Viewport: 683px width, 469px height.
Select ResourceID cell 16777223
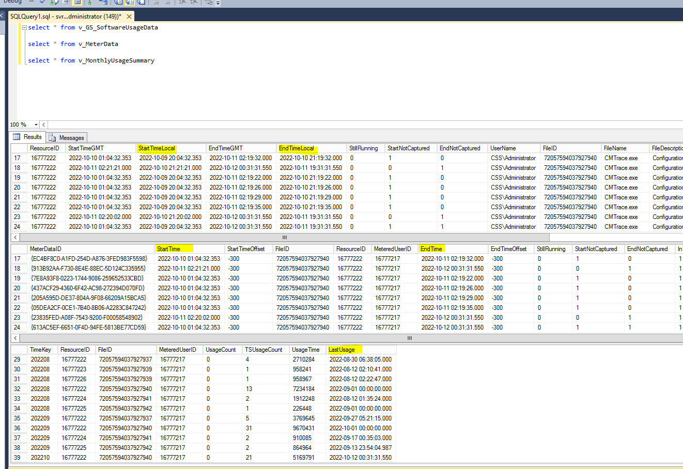(x=77, y=369)
